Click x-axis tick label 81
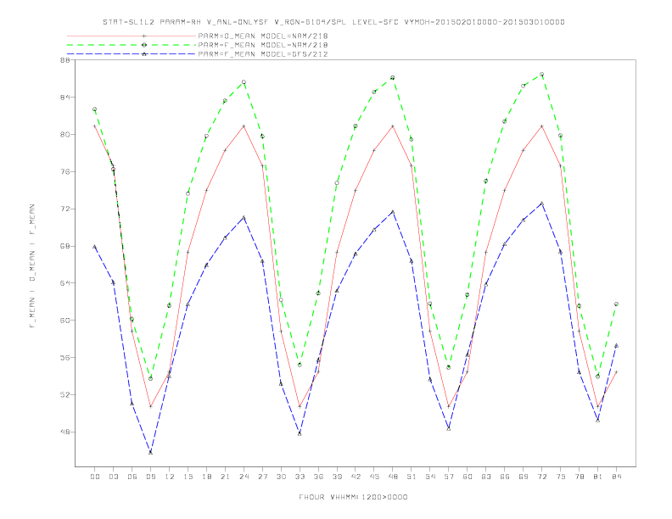 pos(598,477)
